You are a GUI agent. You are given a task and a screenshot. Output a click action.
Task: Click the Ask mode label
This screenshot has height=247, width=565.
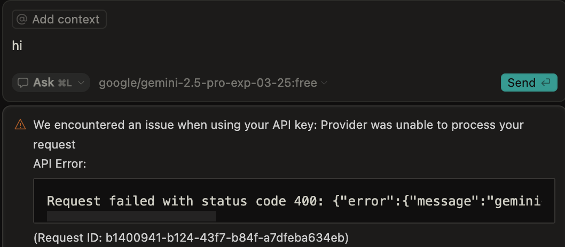tap(44, 83)
